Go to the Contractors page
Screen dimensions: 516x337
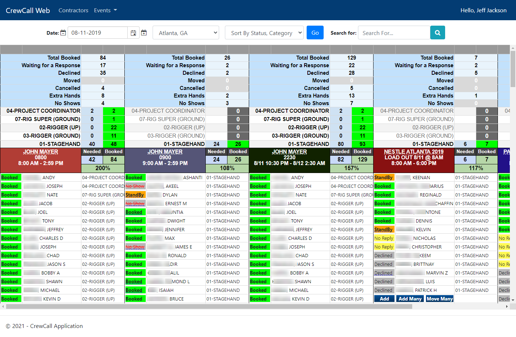[x=73, y=10]
